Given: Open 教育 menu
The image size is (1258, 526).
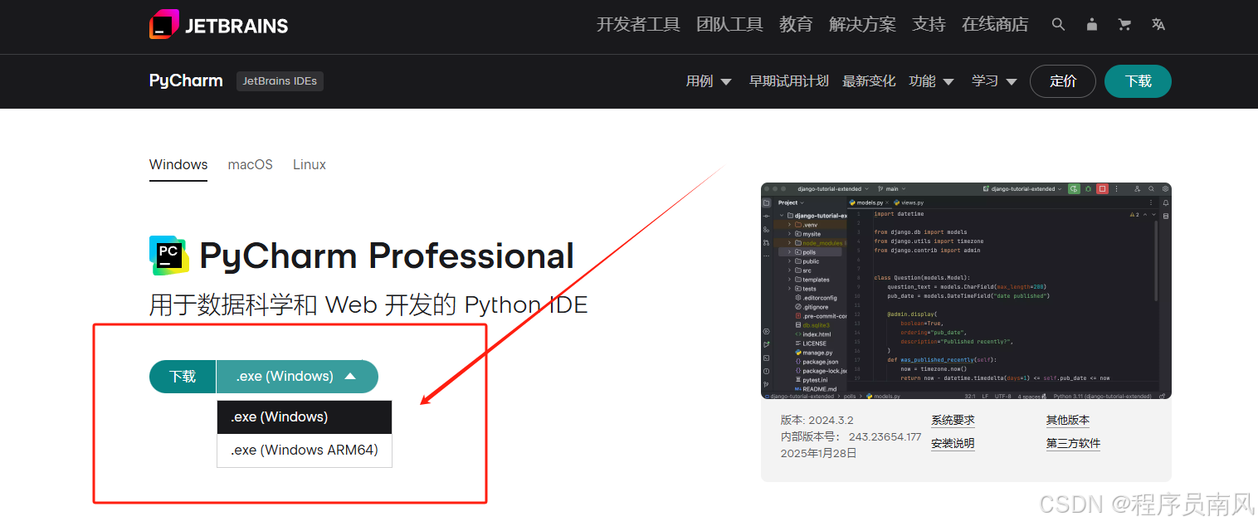Looking at the screenshot, I should (796, 25).
